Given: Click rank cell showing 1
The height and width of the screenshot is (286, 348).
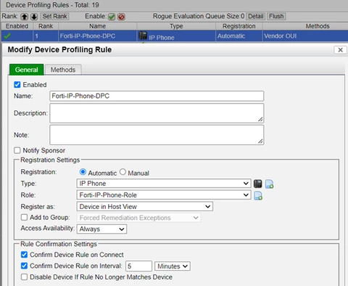Looking at the screenshot, I should click(46, 36).
